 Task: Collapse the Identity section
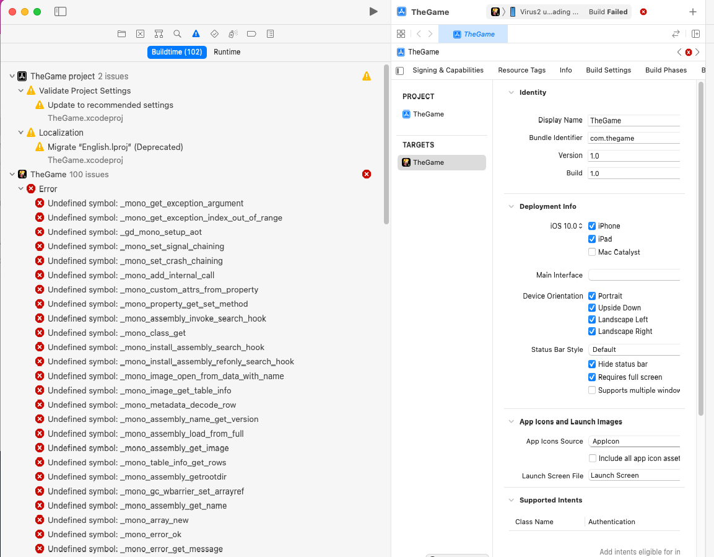511,92
